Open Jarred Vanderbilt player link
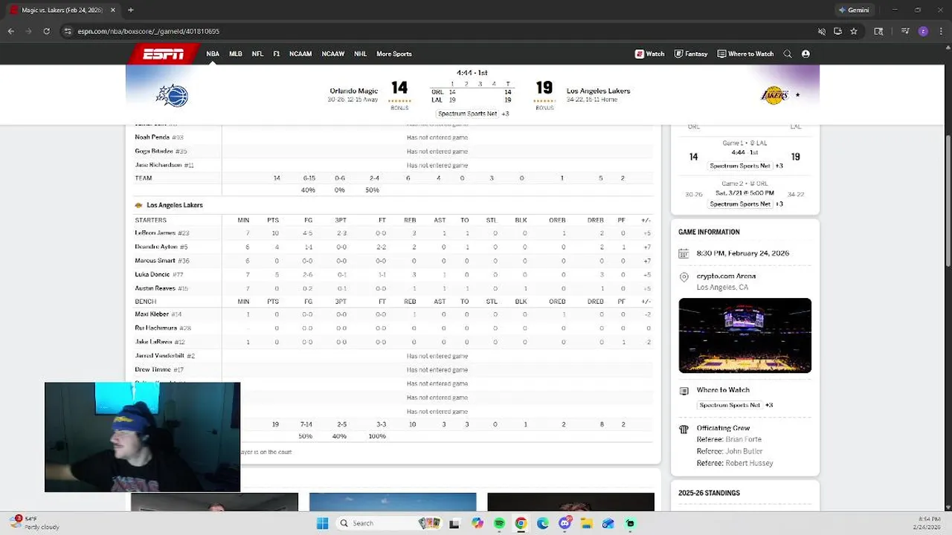 pyautogui.click(x=159, y=356)
